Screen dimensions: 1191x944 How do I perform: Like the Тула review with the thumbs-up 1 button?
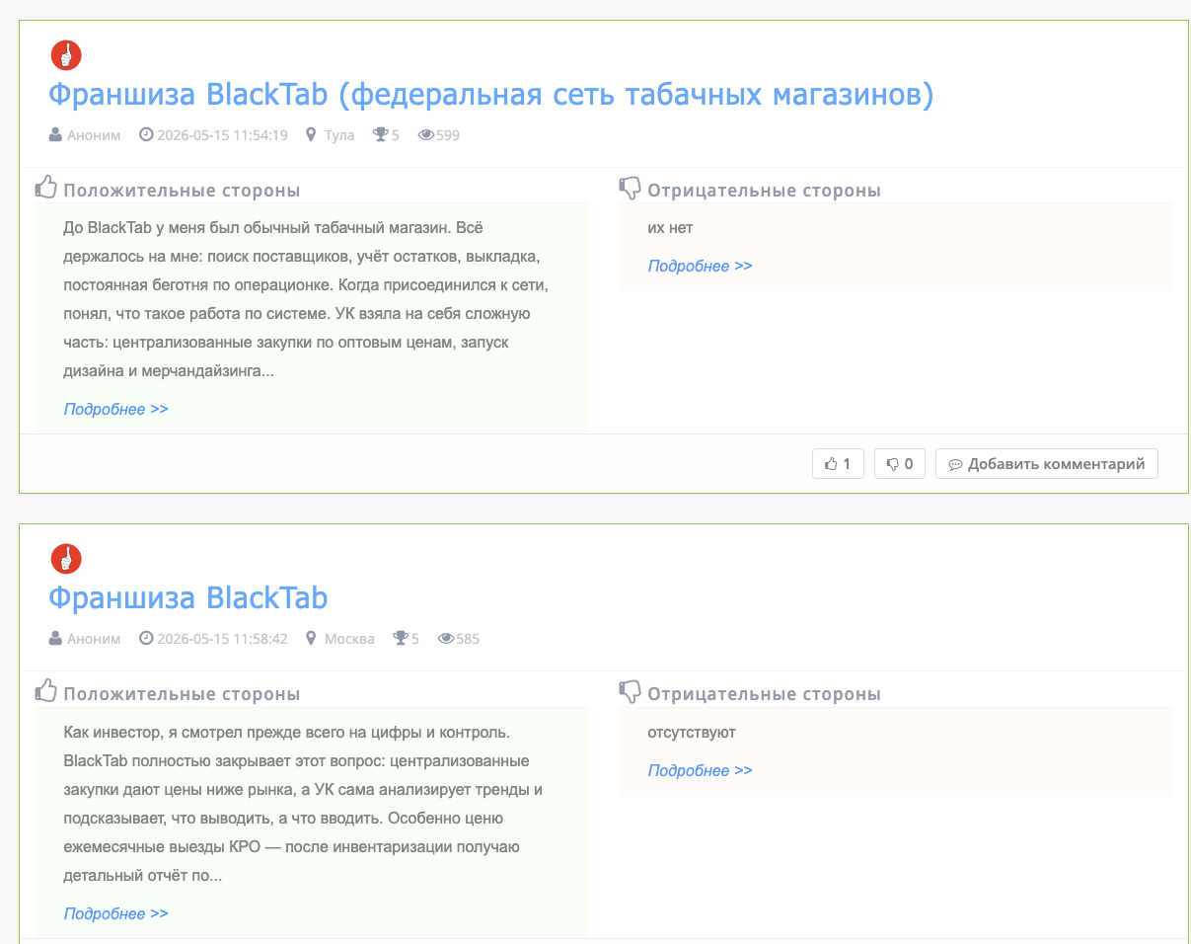[x=838, y=463]
